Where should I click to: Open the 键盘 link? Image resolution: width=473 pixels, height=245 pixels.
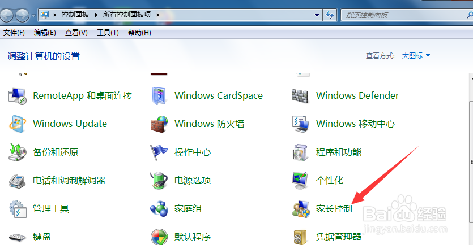[x=42, y=237]
